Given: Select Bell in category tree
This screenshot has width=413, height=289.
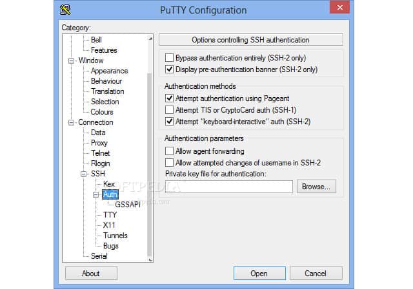Looking at the screenshot, I should tap(96, 40).
